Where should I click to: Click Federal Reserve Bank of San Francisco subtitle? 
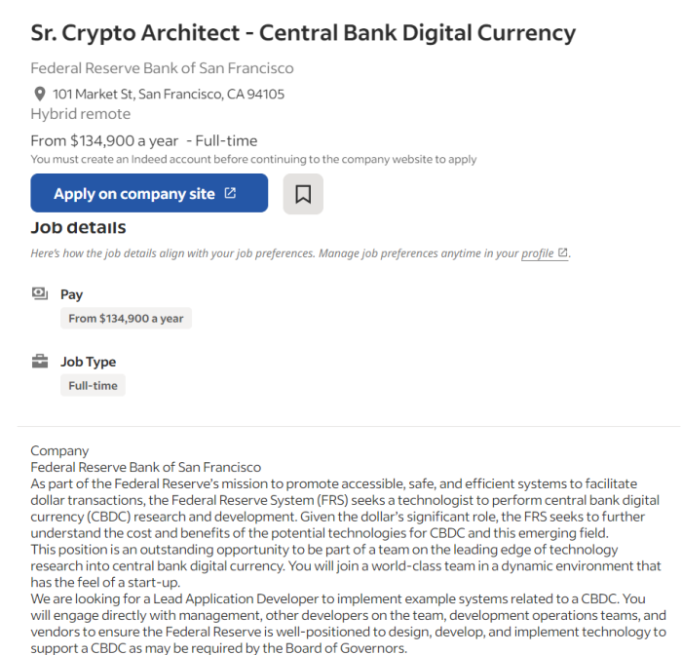tap(162, 68)
